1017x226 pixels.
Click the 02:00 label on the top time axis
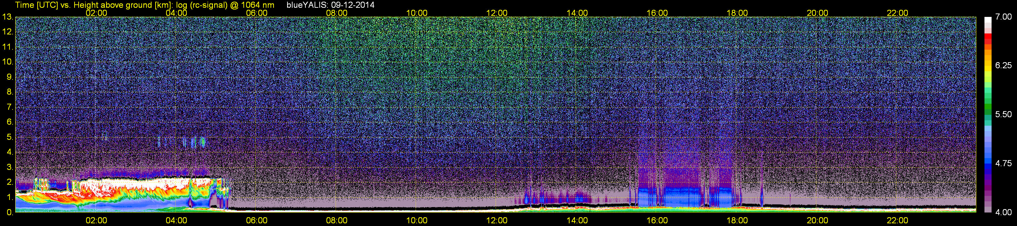pyautogui.click(x=96, y=12)
